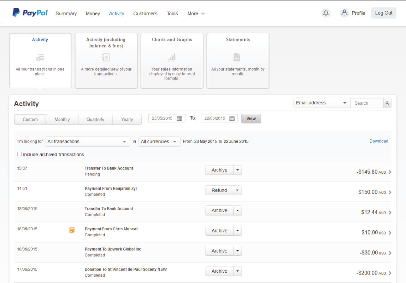
Task: Open the Email address search-type dropdown
Action: point(322,103)
